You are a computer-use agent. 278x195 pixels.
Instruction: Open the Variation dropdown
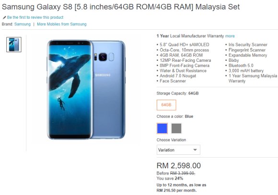pos(178,150)
